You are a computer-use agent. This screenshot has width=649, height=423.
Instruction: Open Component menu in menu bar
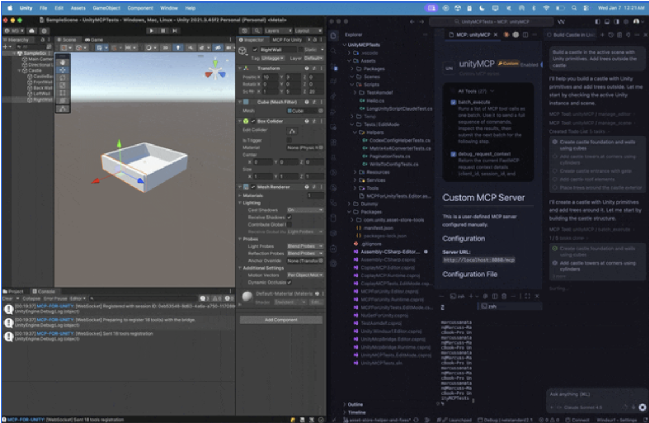(x=141, y=8)
